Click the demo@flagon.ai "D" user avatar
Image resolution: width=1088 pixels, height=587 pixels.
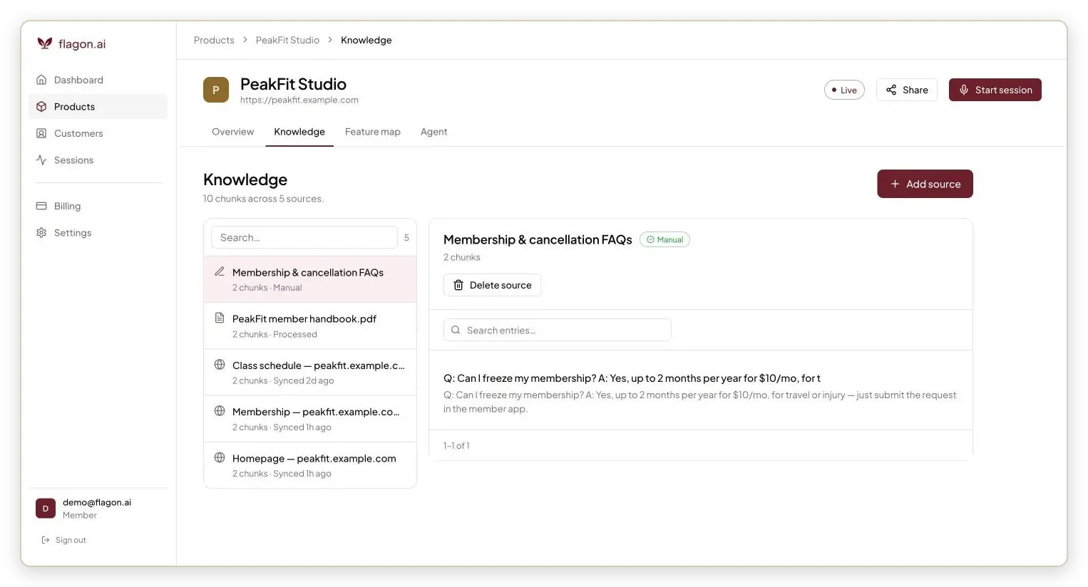click(46, 509)
